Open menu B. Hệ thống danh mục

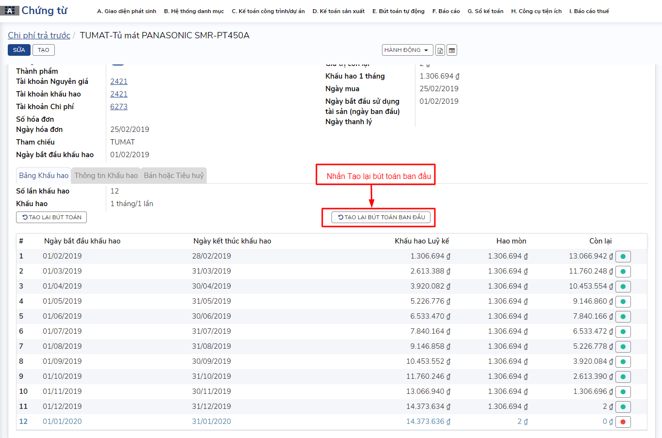(194, 11)
